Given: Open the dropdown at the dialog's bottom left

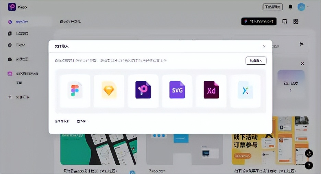Looking at the screenshot, I should (x=83, y=121).
